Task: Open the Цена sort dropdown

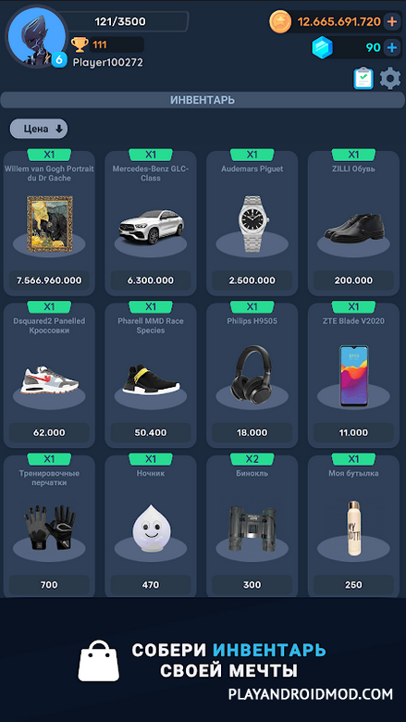Action: pyautogui.click(x=39, y=129)
